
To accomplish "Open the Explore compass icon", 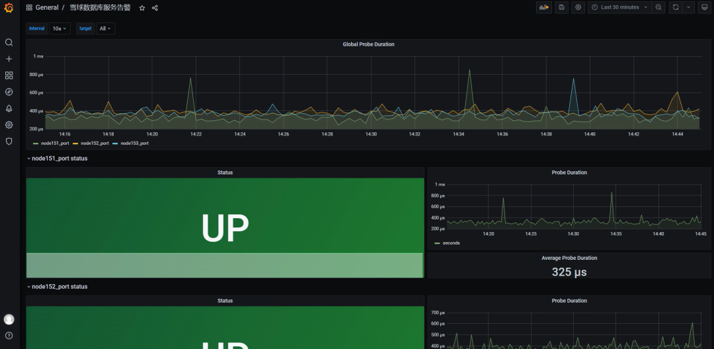I will point(9,92).
